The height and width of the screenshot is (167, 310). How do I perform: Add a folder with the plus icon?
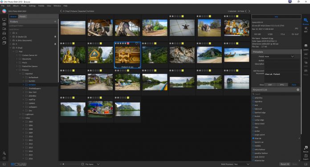tap(55, 22)
